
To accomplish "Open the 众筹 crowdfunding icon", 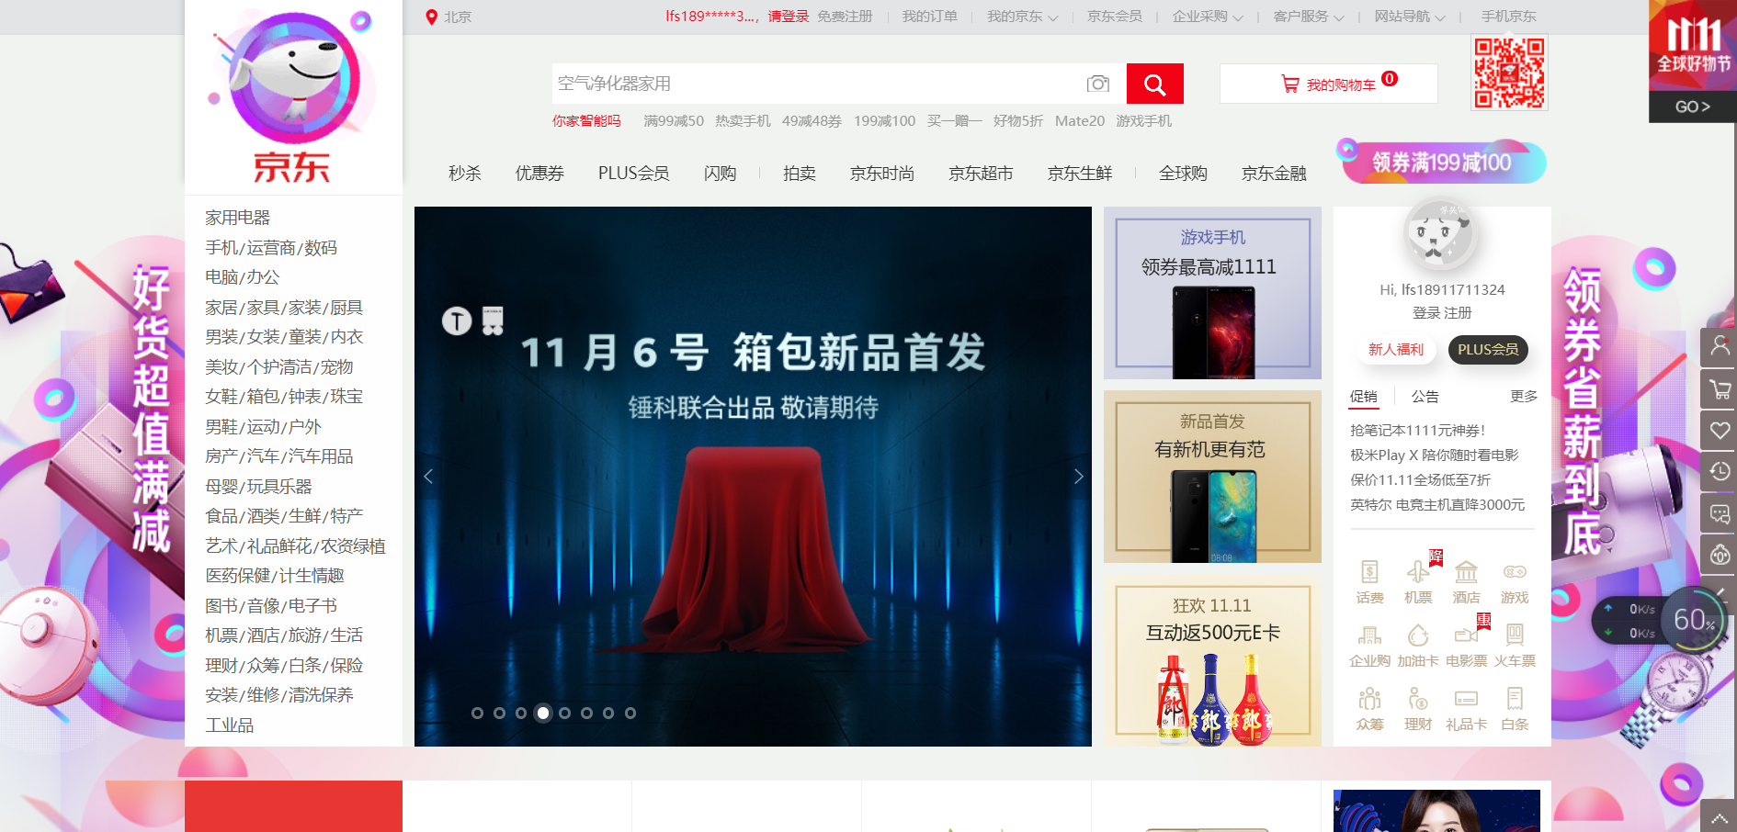I will 1369,699.
